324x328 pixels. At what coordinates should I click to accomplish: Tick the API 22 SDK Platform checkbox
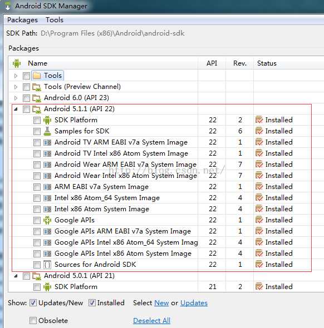[37, 120]
